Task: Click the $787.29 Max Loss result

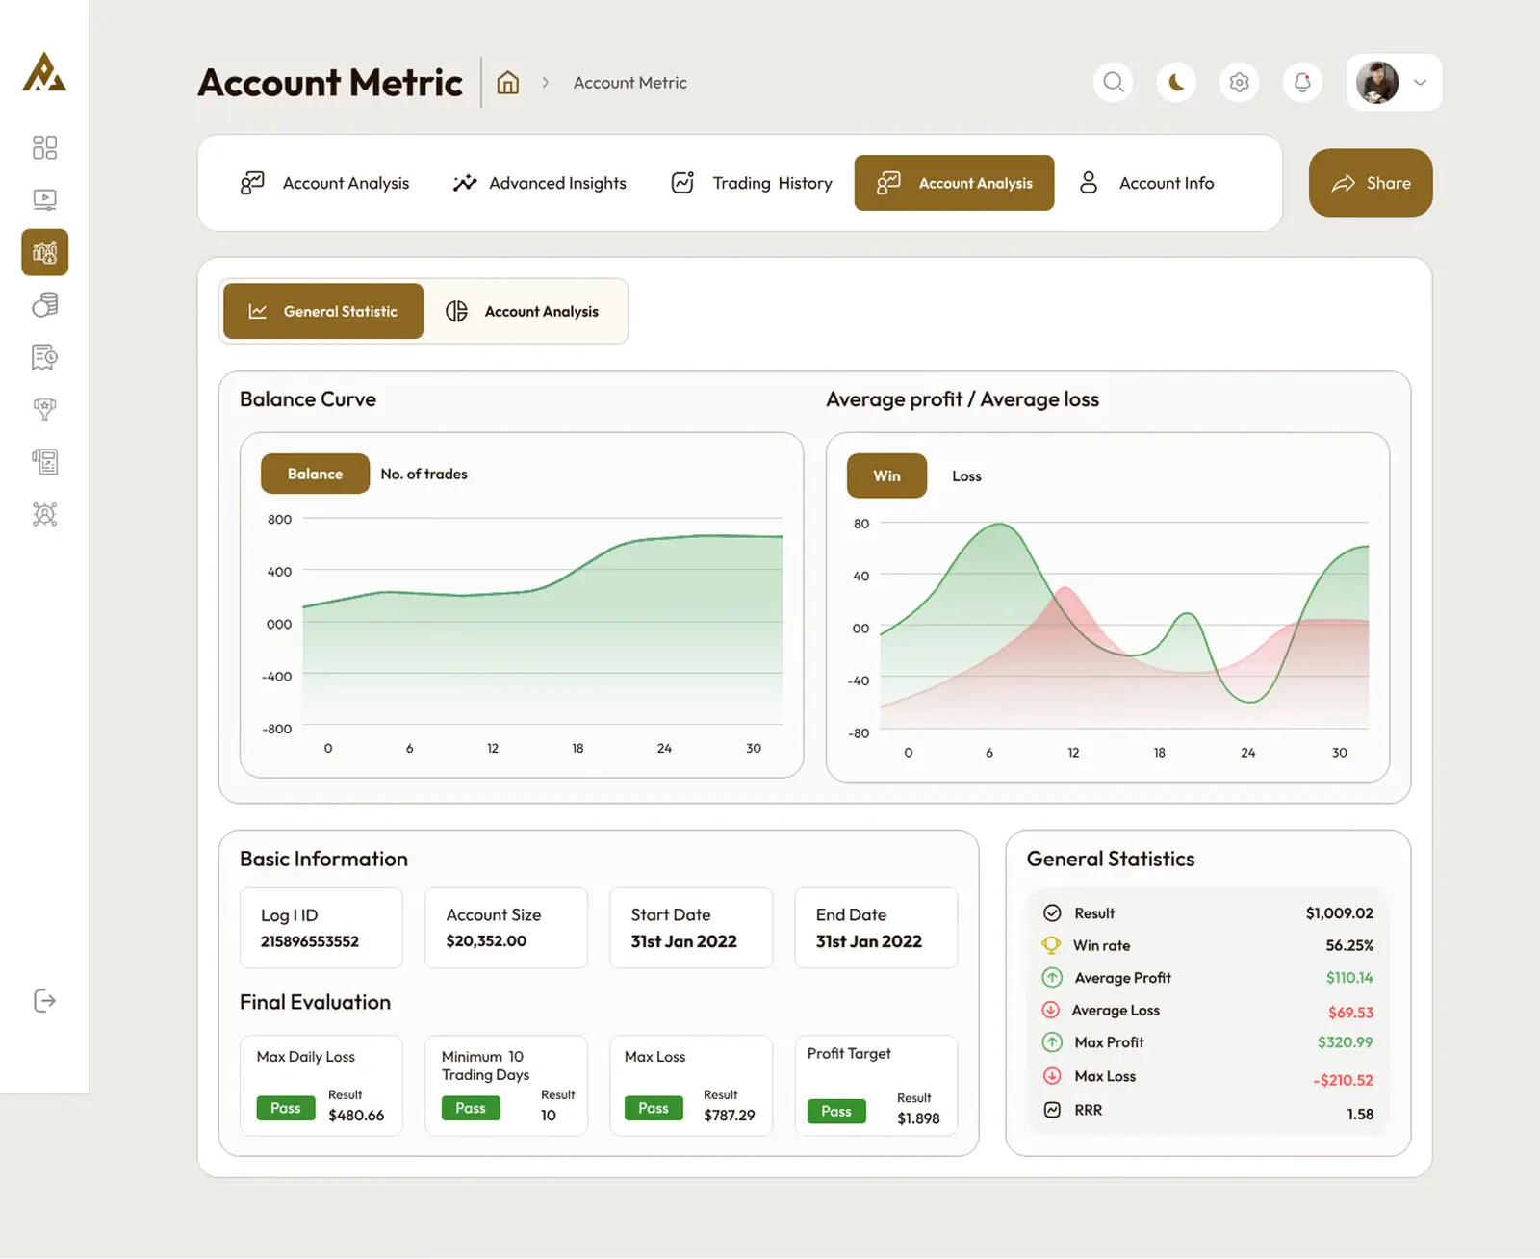Action: point(730,1116)
